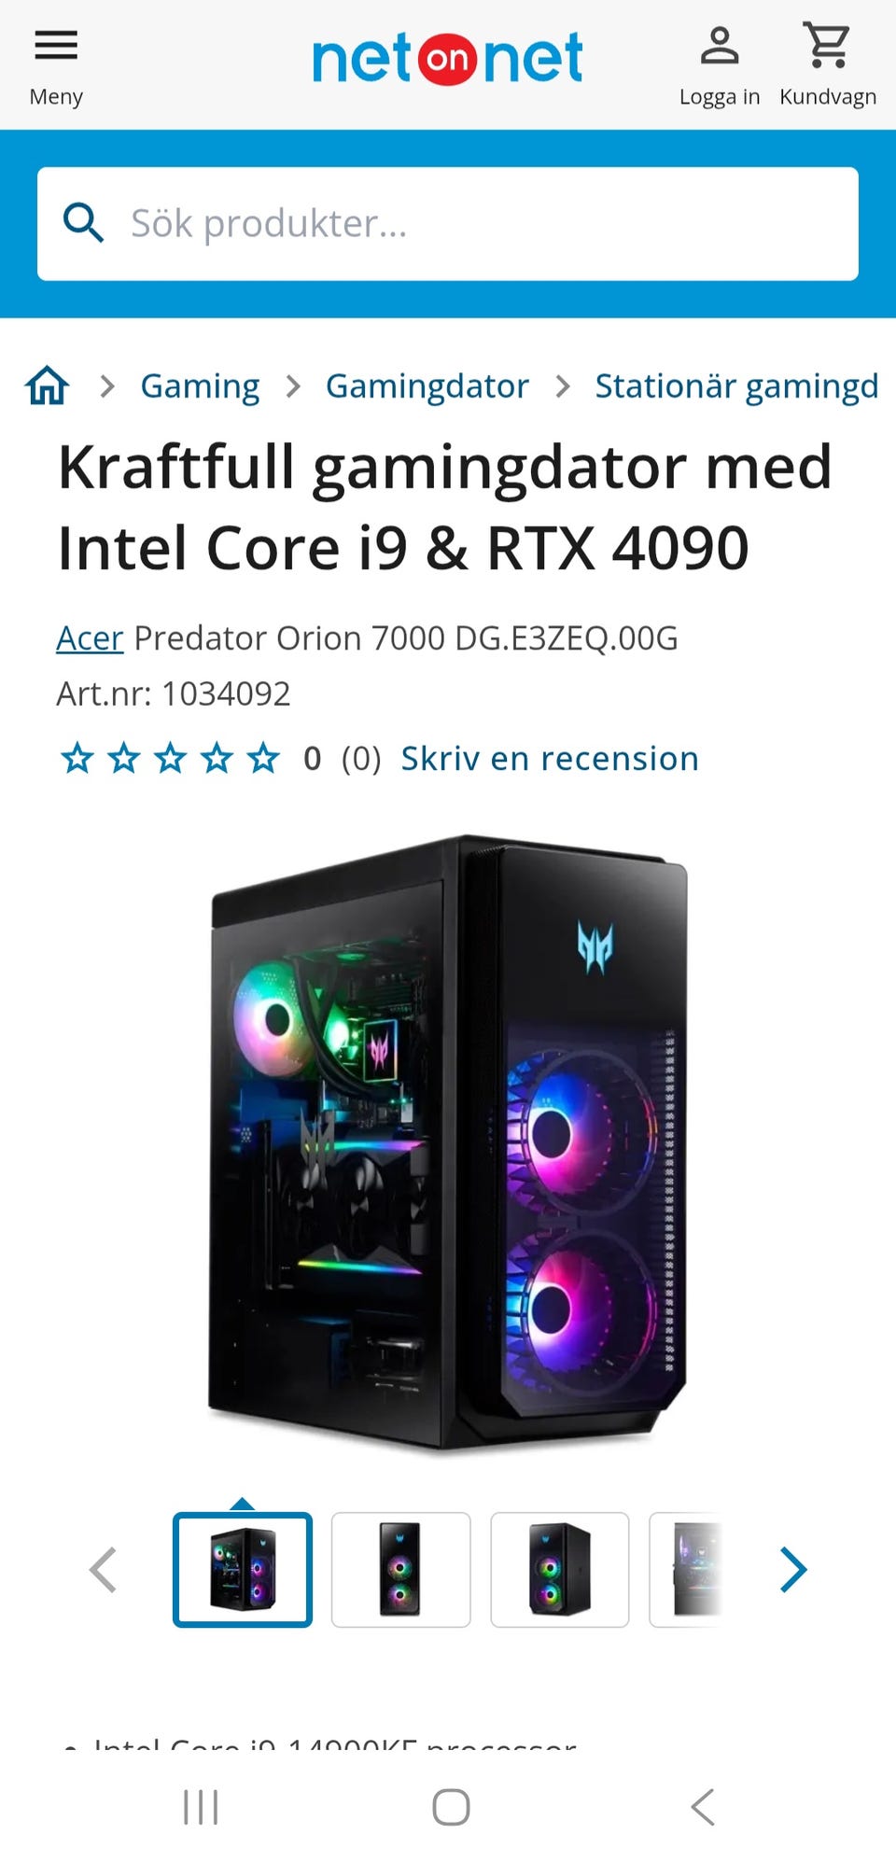Image resolution: width=896 pixels, height=1862 pixels.
Task: Tap Android back arrow icon
Action: pos(703,1807)
